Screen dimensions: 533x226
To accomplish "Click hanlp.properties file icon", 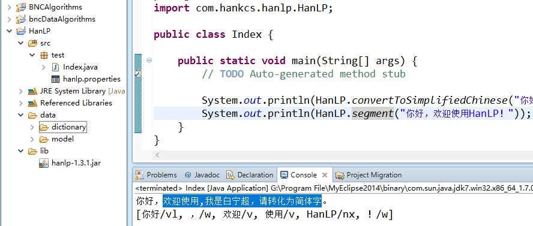I will (55, 79).
